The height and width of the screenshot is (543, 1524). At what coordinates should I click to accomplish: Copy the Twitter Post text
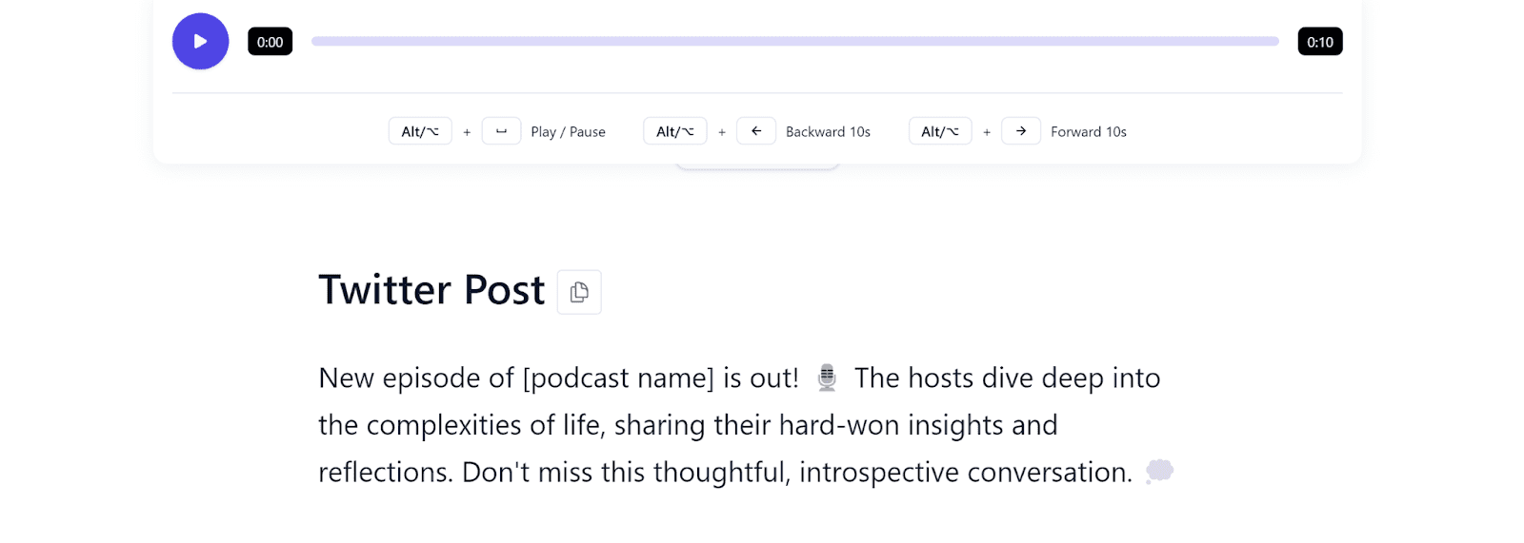[579, 292]
